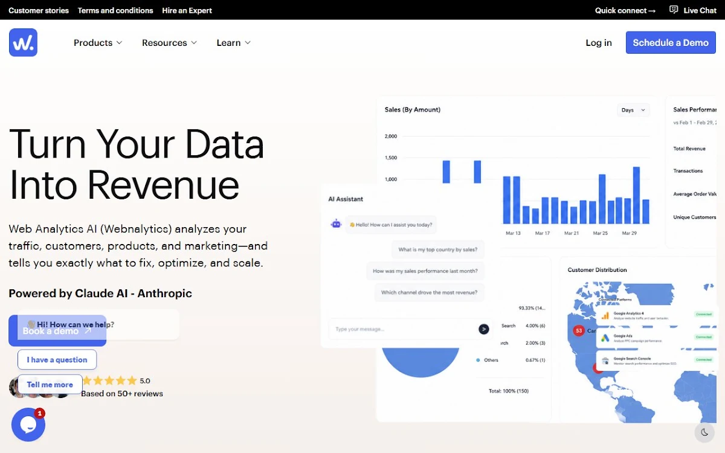Click 'Unique Customers' row label
725x453 pixels.
point(694,217)
